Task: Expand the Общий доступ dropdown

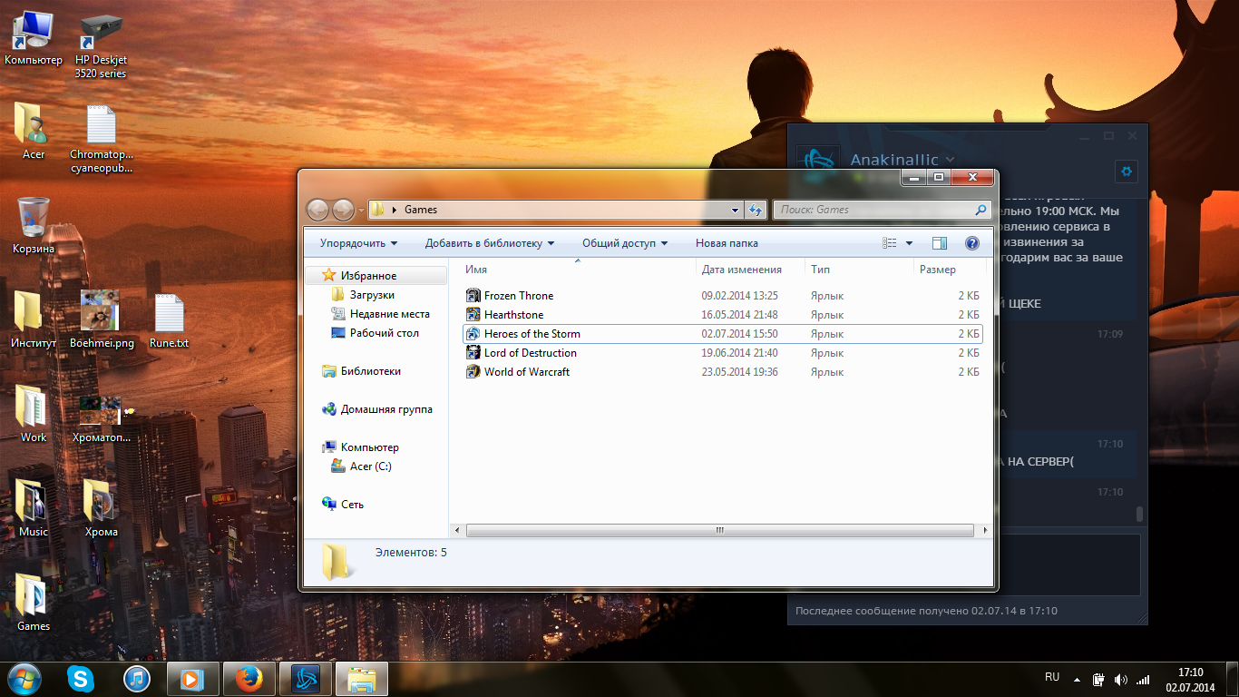Action: pyautogui.click(x=624, y=243)
